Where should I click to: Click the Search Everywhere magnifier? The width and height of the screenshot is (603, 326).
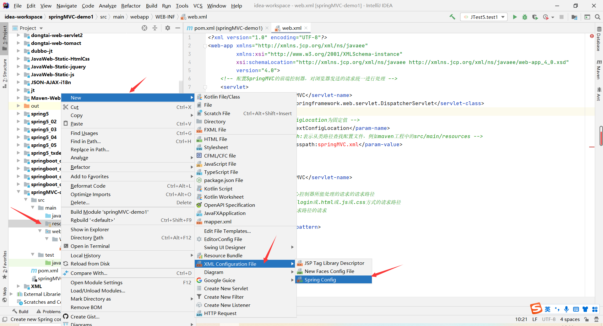598,17
